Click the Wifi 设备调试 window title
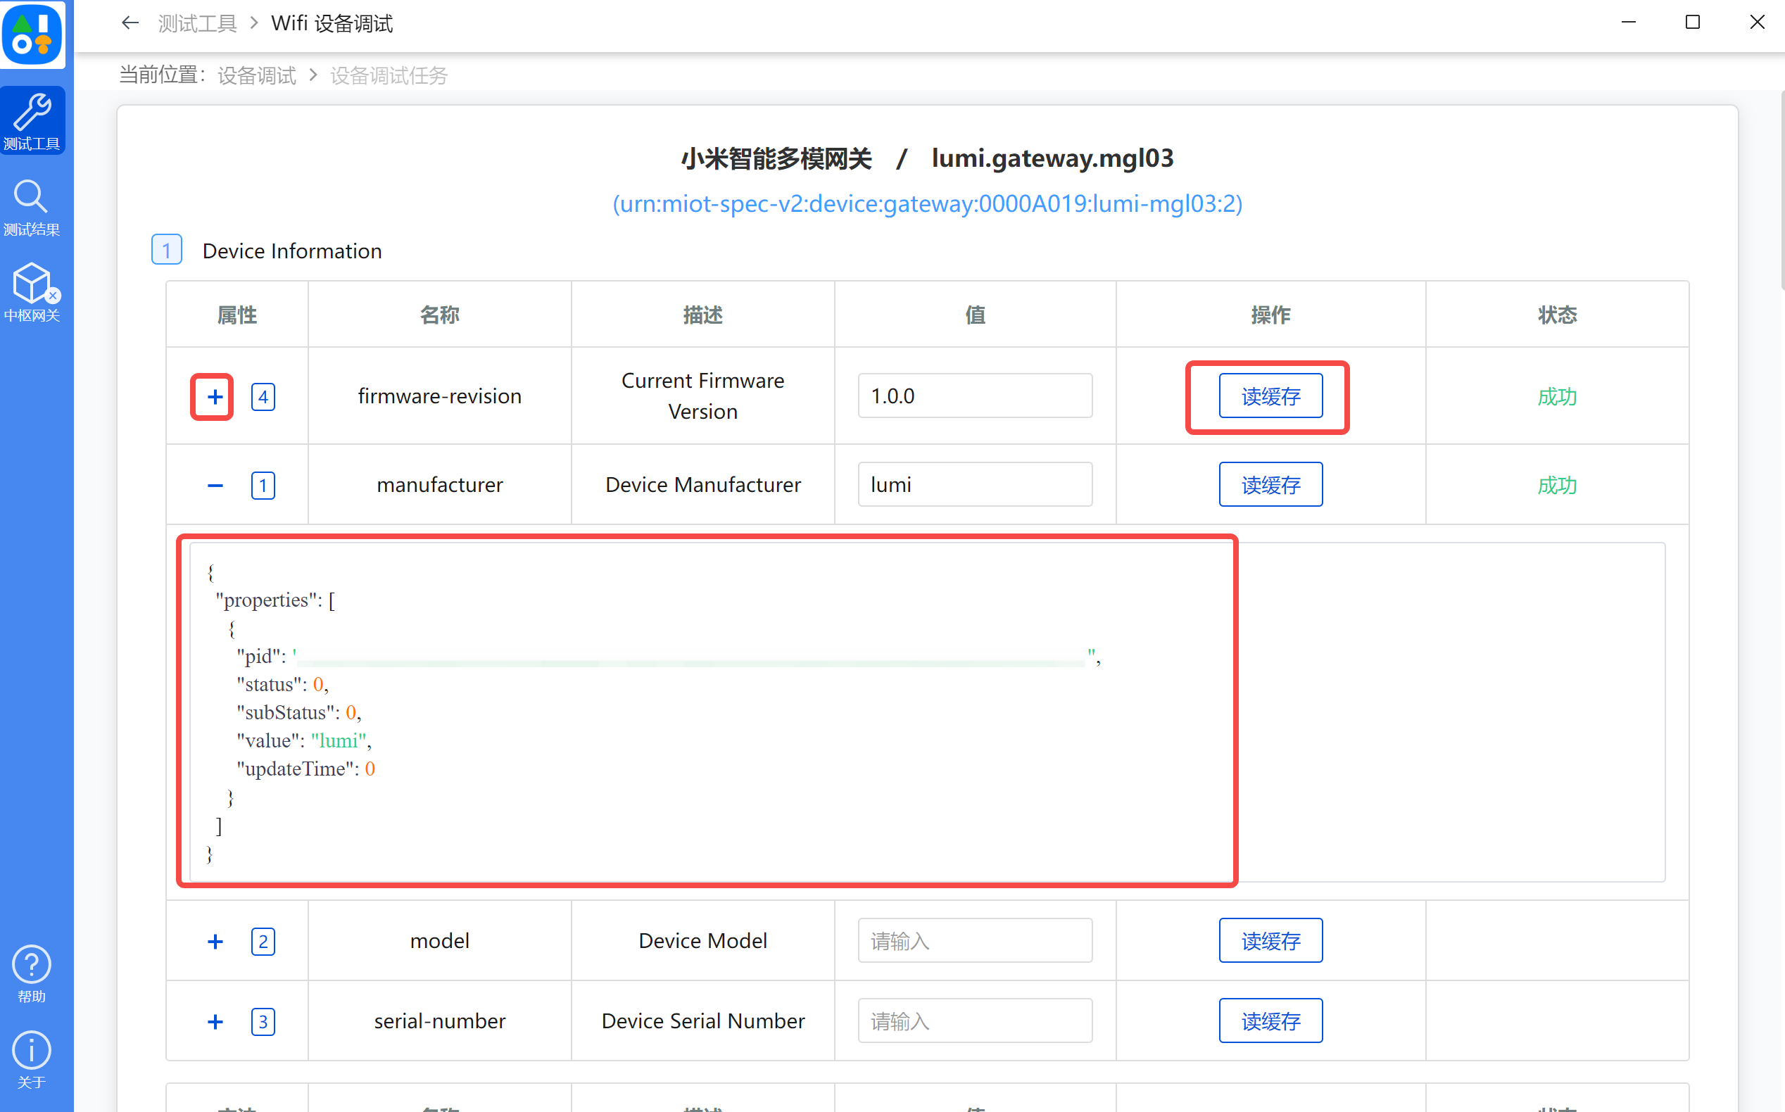Image resolution: width=1785 pixels, height=1112 pixels. tap(332, 23)
